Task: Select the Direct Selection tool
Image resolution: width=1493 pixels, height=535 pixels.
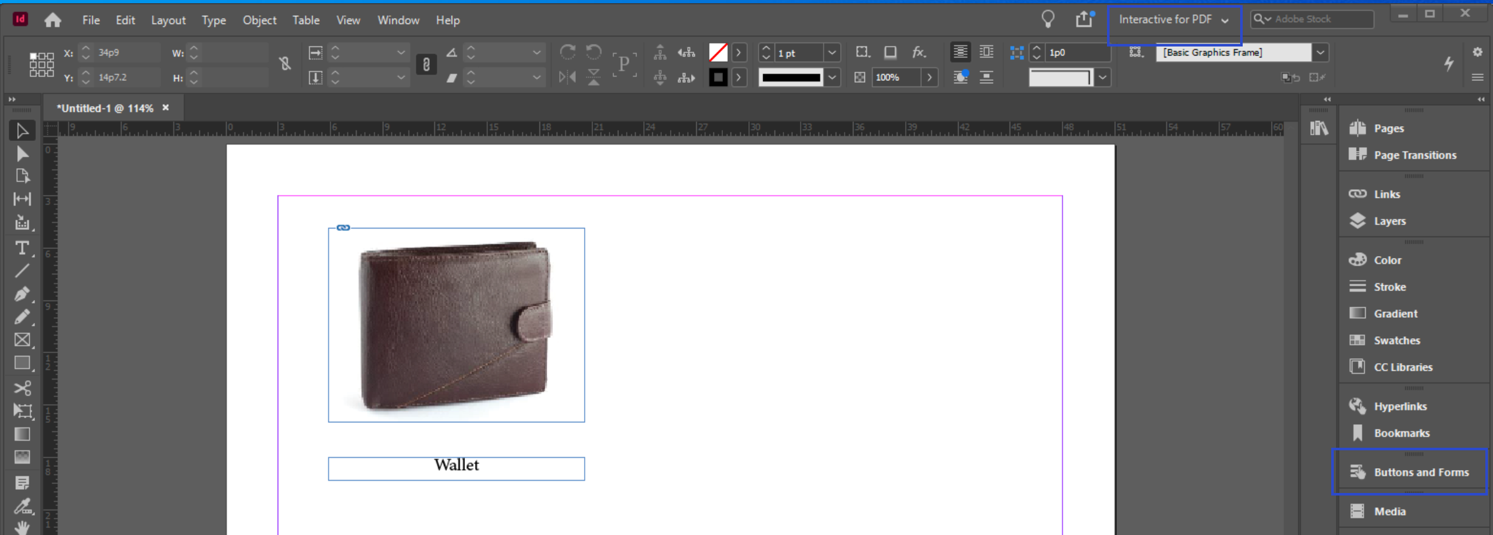Action: (22, 153)
